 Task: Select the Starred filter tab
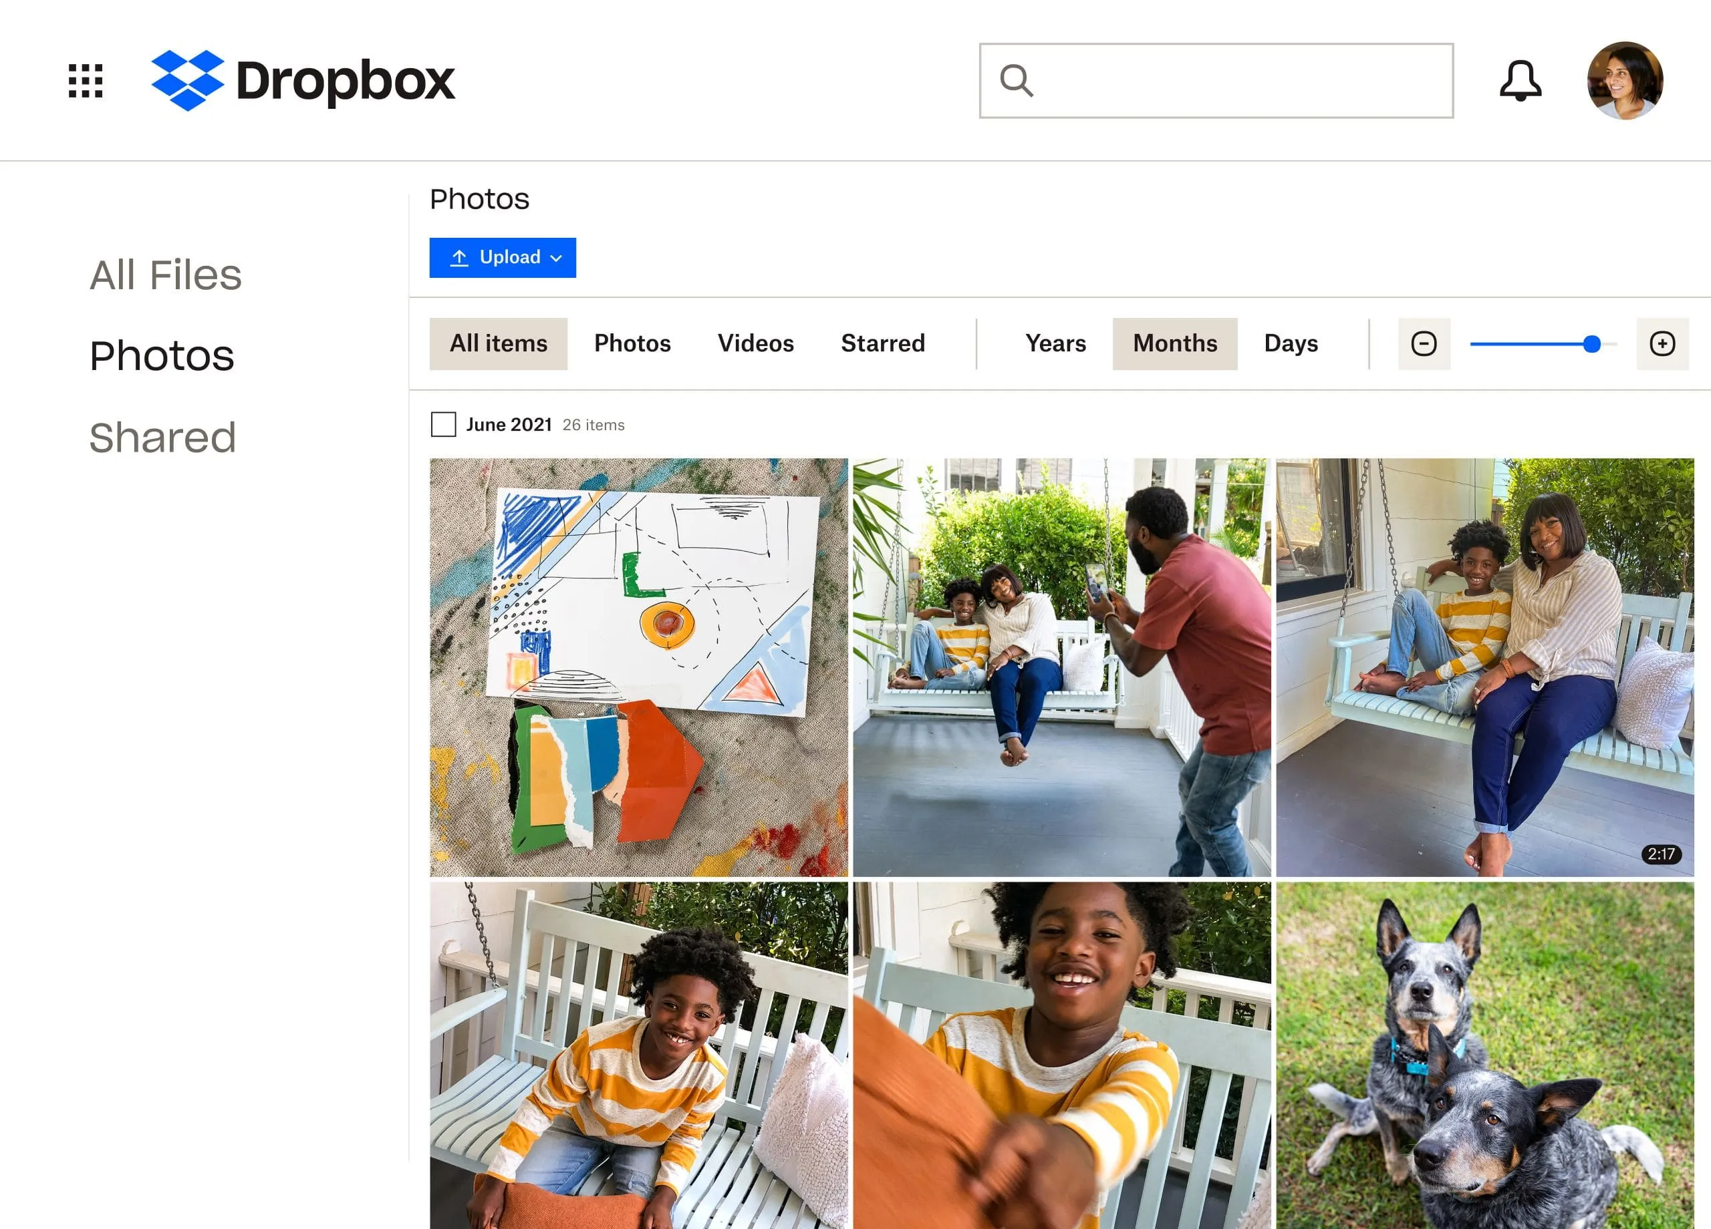(x=882, y=344)
